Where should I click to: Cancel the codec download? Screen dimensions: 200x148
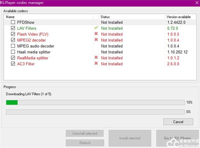pos(178,122)
